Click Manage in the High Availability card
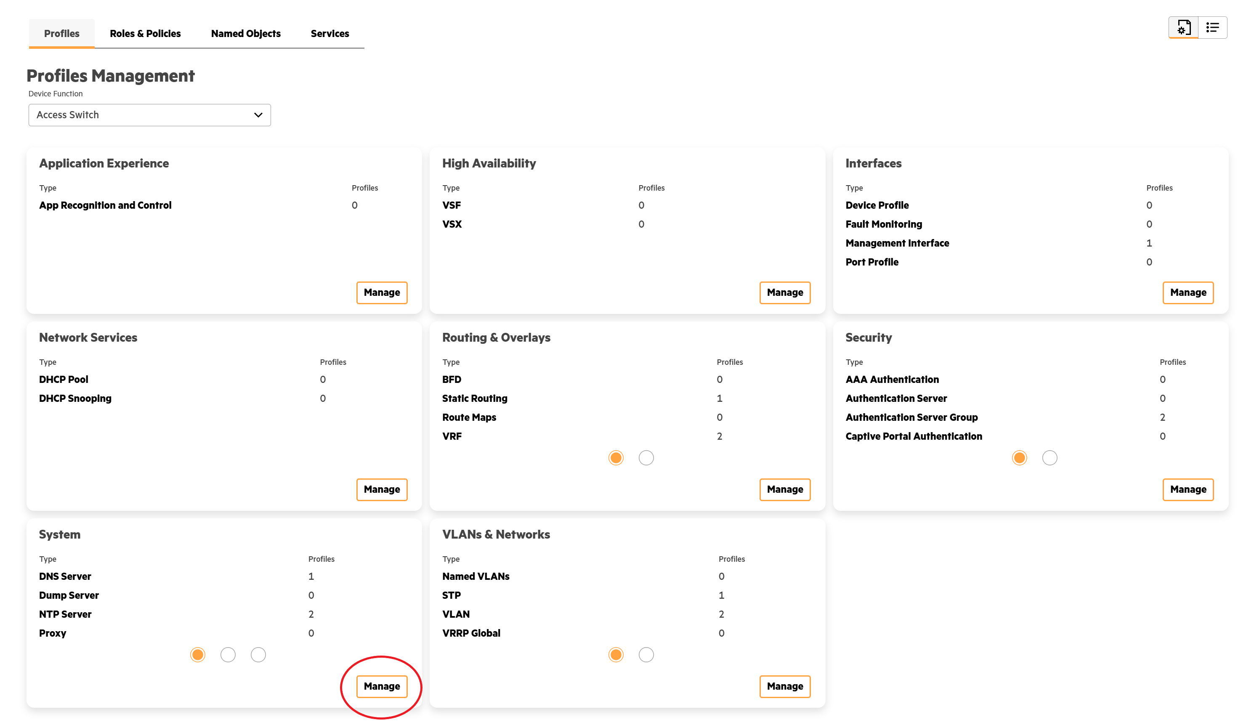The width and height of the screenshot is (1254, 725). (x=784, y=292)
